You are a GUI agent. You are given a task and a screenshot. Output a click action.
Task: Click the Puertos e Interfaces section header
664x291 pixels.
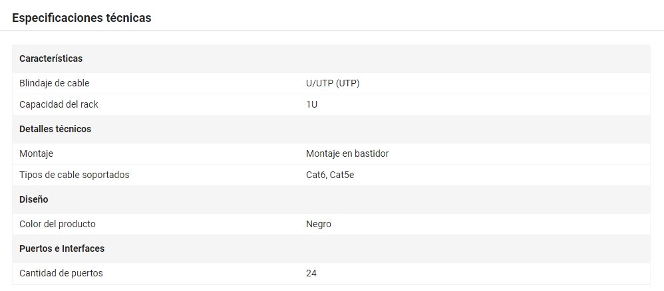point(62,248)
